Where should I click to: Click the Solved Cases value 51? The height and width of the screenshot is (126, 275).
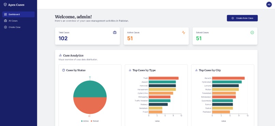point(199,38)
